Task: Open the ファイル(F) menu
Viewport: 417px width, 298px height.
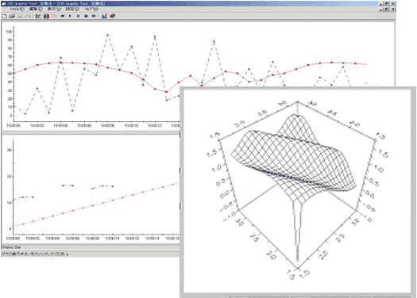Action: pyautogui.click(x=17, y=9)
